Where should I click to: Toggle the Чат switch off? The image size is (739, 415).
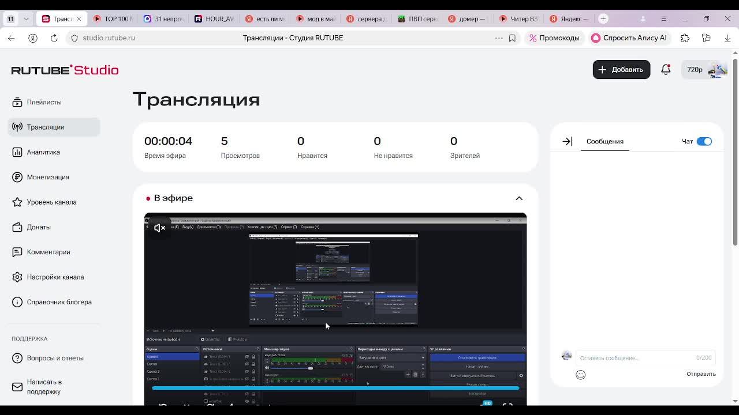[704, 141]
